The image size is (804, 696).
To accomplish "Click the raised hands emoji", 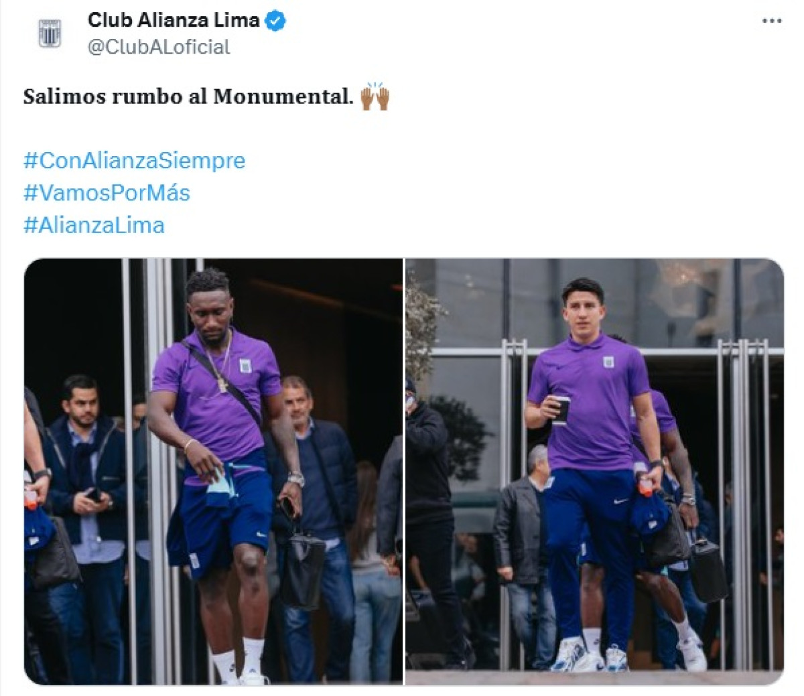I will (375, 96).
